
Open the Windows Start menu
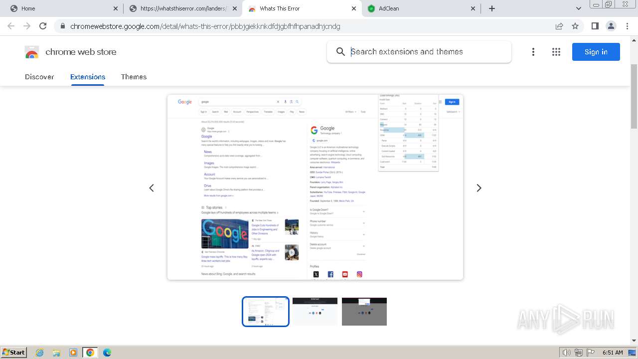pyautogui.click(x=13, y=353)
